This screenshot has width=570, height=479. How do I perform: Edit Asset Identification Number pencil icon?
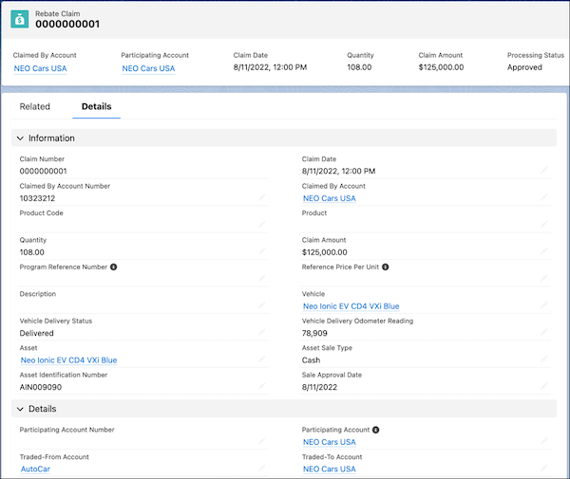(262, 386)
